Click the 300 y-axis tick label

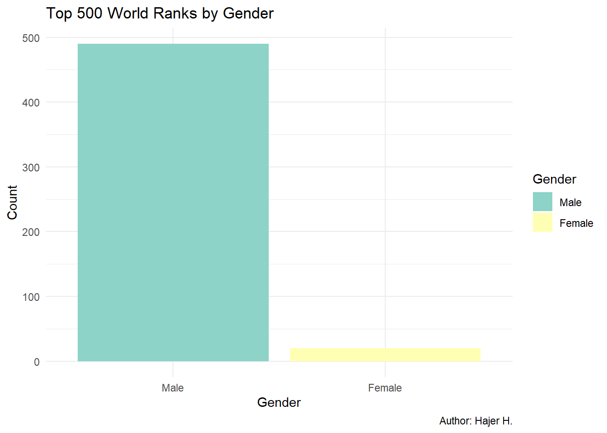click(31, 167)
